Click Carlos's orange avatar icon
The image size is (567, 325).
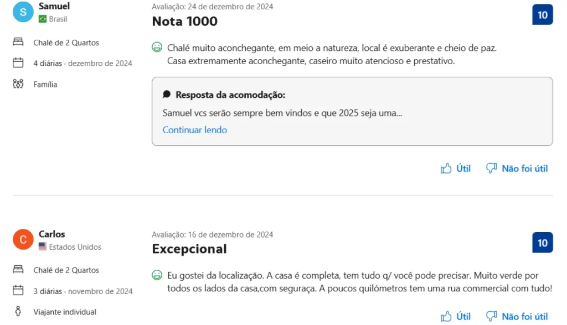coord(23,239)
